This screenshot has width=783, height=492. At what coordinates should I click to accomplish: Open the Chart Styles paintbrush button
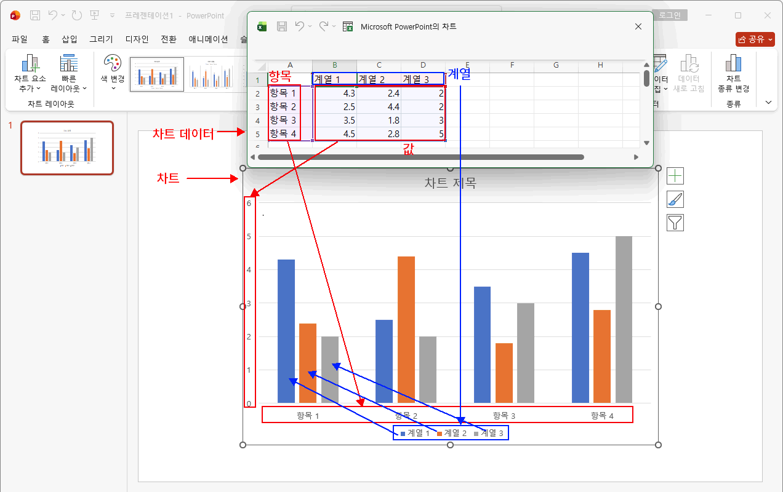[x=675, y=199]
